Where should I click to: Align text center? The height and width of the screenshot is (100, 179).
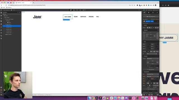click(x=151, y=83)
